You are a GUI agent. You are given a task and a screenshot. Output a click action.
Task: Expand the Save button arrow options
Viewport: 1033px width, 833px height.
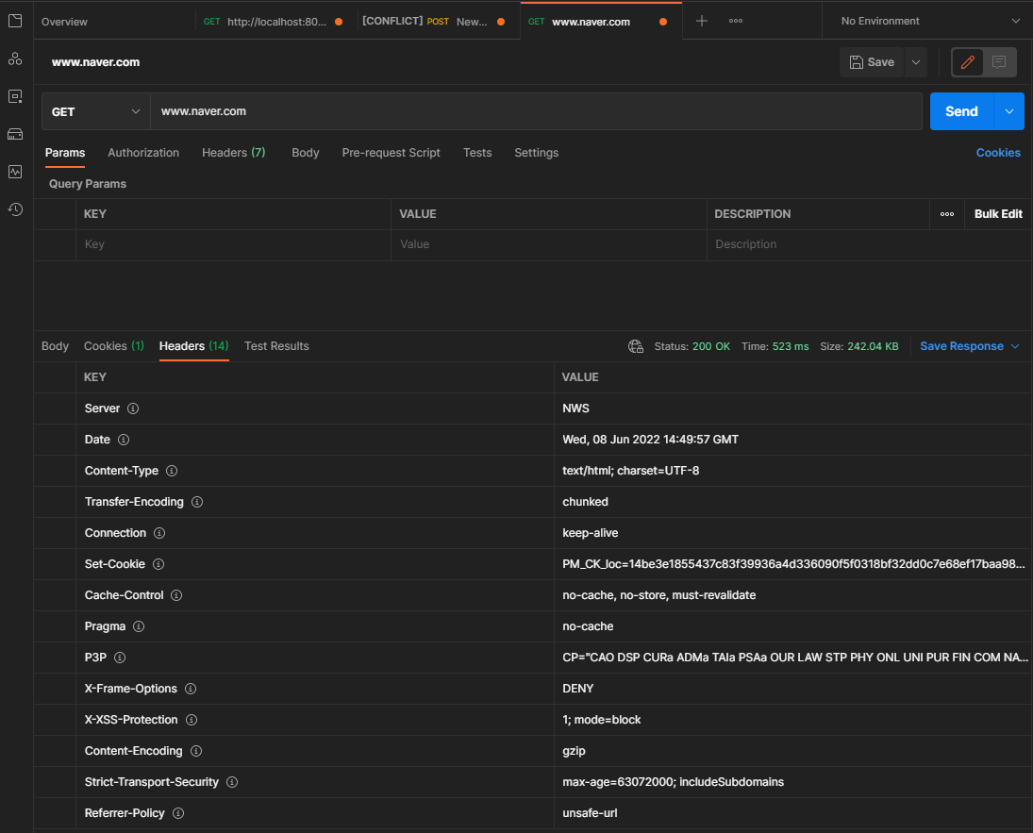916,62
